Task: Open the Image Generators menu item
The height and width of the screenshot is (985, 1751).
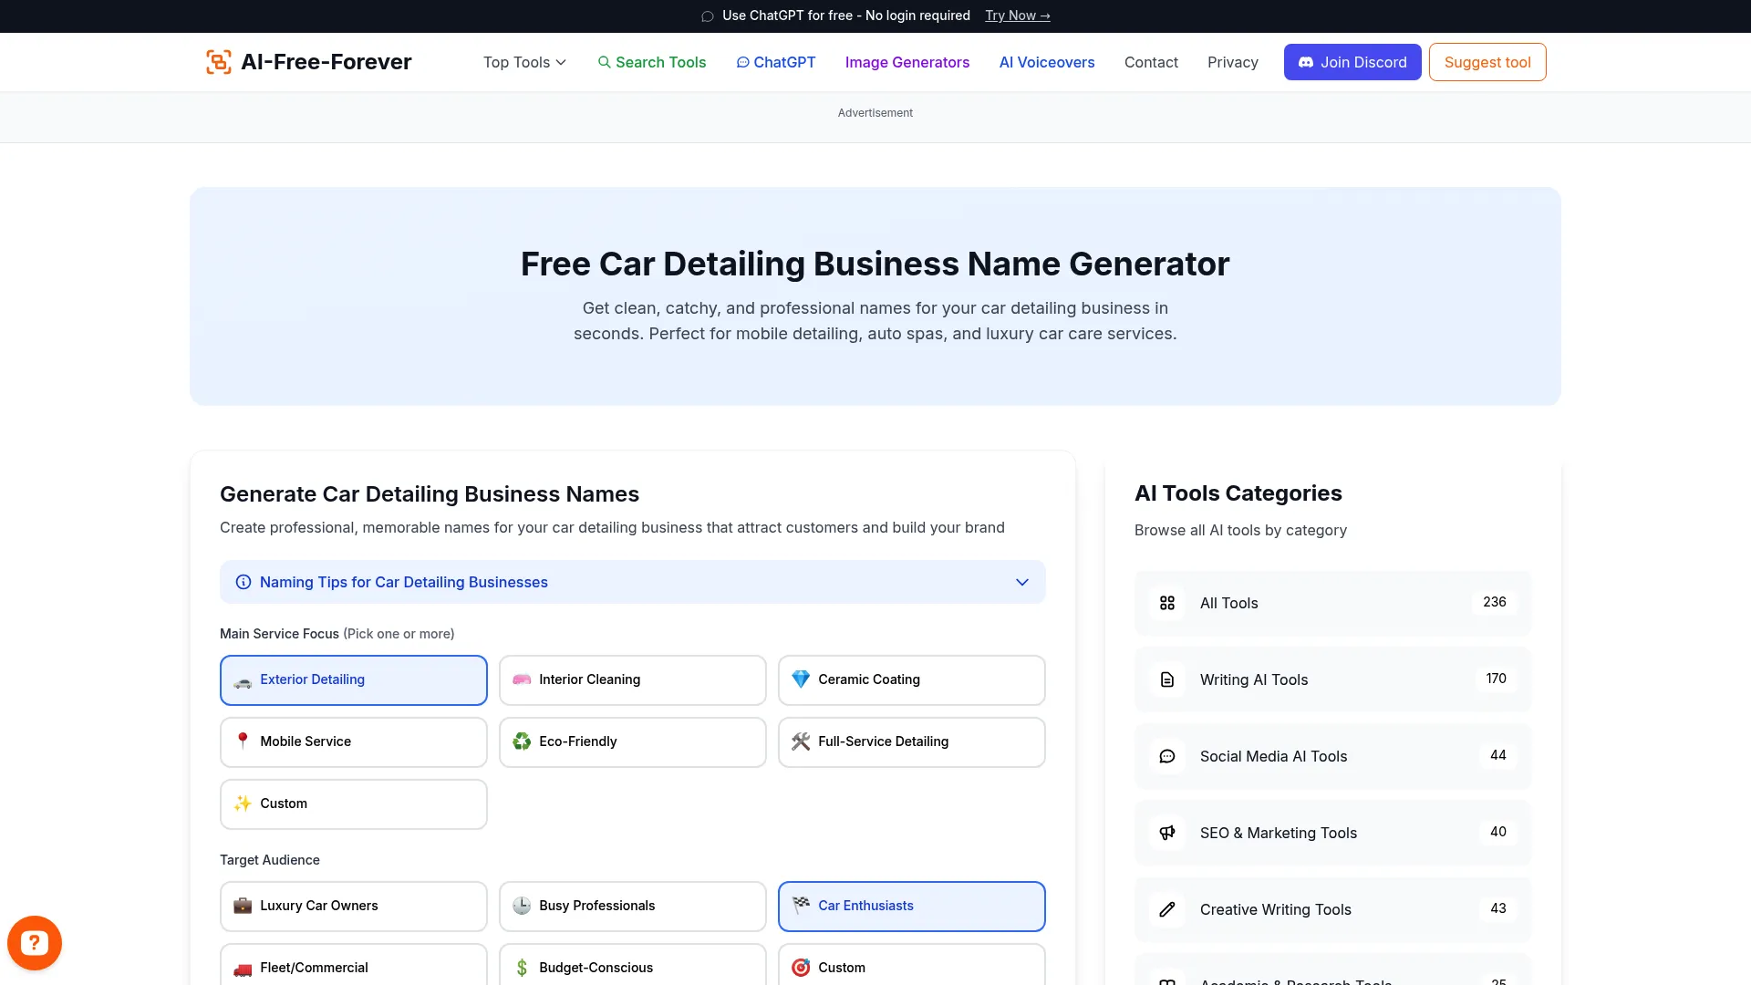Action: [907, 62]
